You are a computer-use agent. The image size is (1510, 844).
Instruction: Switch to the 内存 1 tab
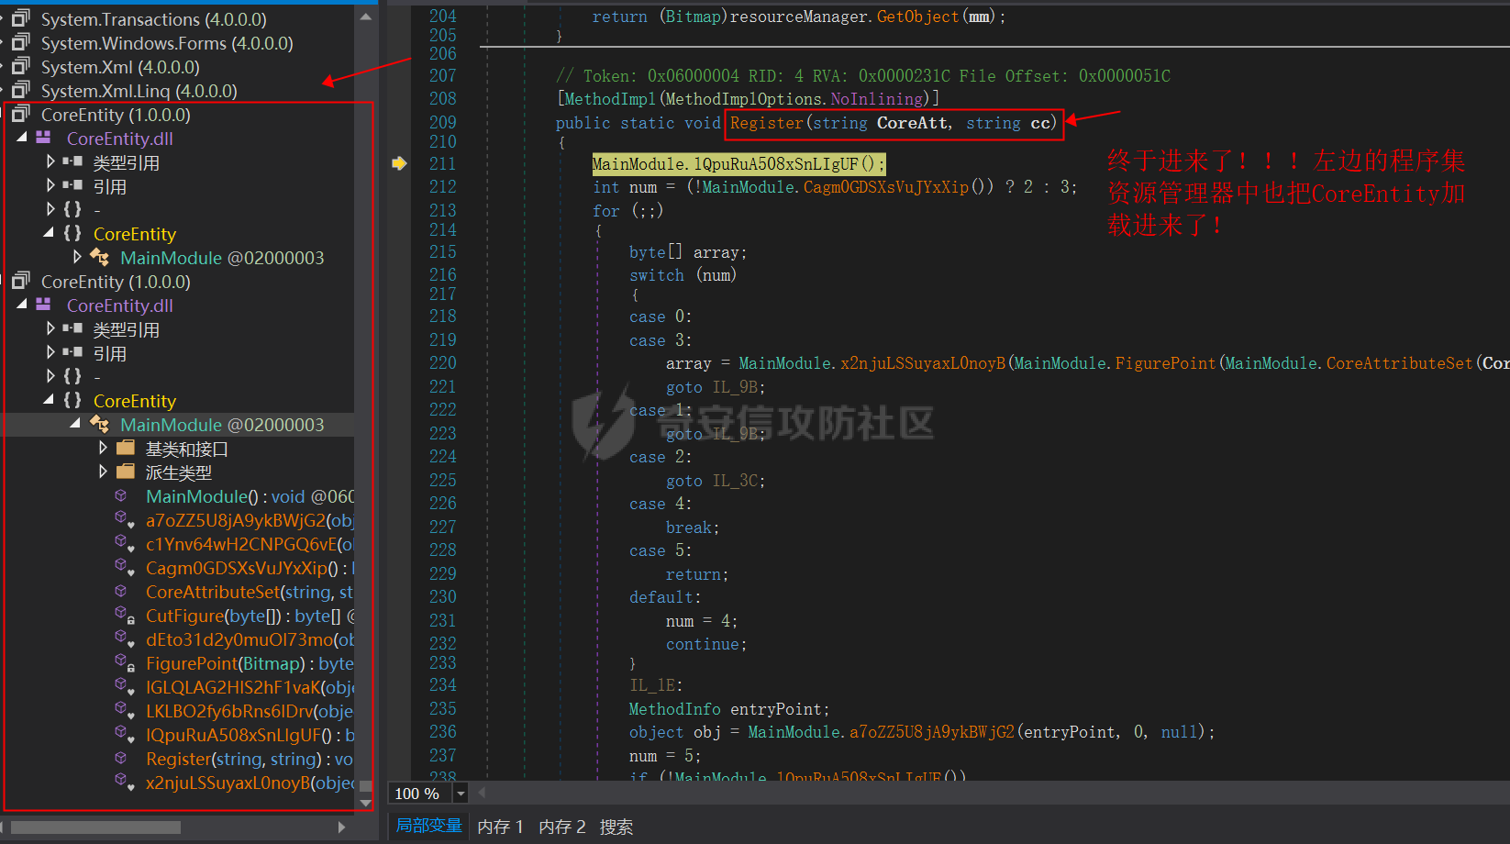point(500,827)
